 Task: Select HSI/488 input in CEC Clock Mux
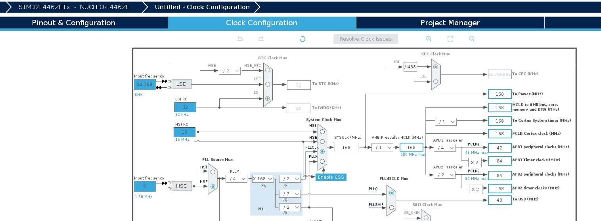pyautogui.click(x=436, y=67)
